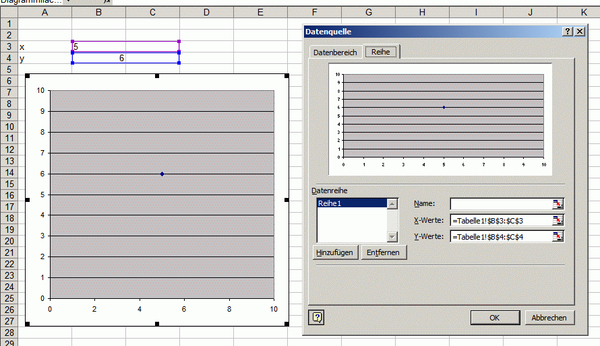Viewport: 600px width, 346px height.
Task: Select Reihe1 in the Datenreihe list
Action: click(352, 203)
